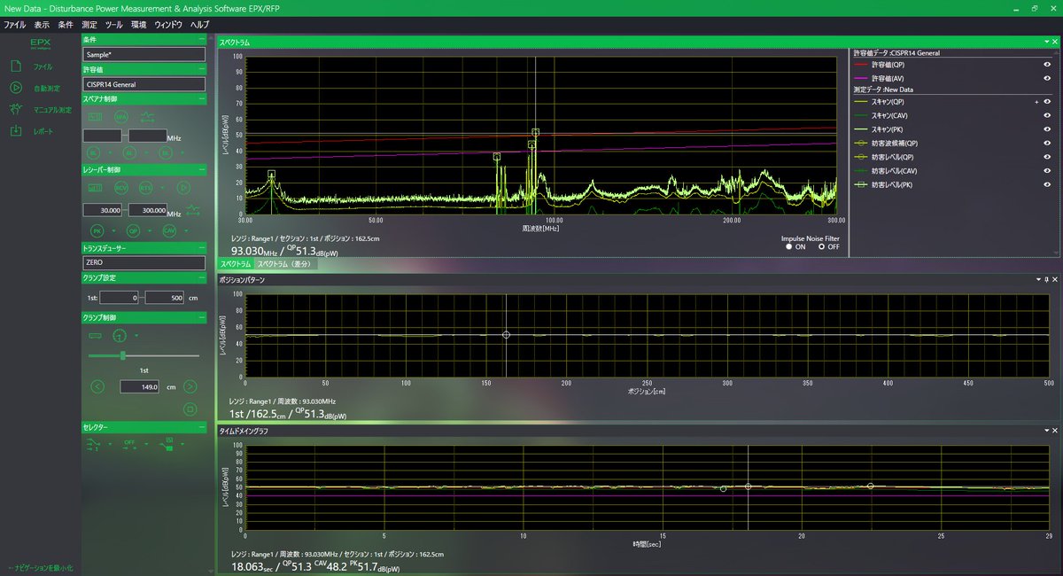Open the 測定 menu
This screenshot has width=1063, height=576.
89,25
